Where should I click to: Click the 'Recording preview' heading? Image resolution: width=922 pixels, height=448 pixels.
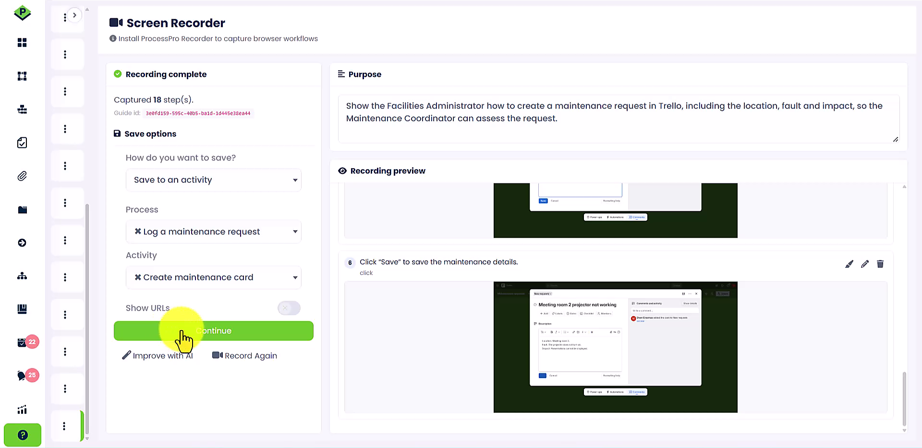pyautogui.click(x=388, y=171)
